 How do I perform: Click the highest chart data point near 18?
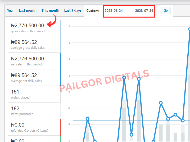[x=189, y=29]
